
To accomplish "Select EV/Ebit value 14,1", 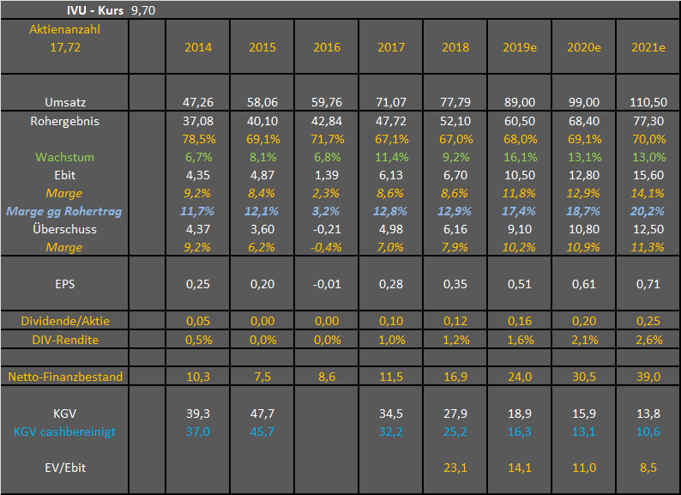I will click(x=520, y=468).
